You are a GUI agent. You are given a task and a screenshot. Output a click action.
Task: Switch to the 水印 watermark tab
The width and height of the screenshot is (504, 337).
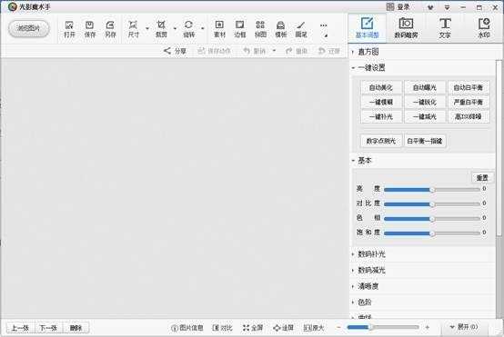coord(484,28)
